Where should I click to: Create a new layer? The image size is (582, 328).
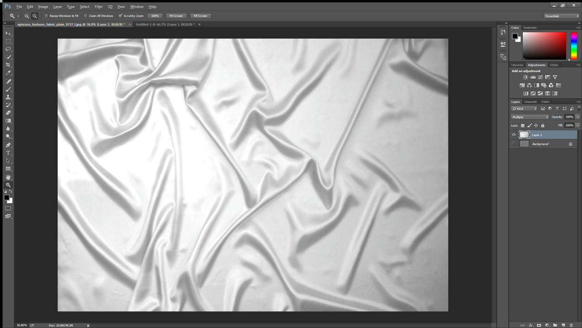pyautogui.click(x=563, y=325)
